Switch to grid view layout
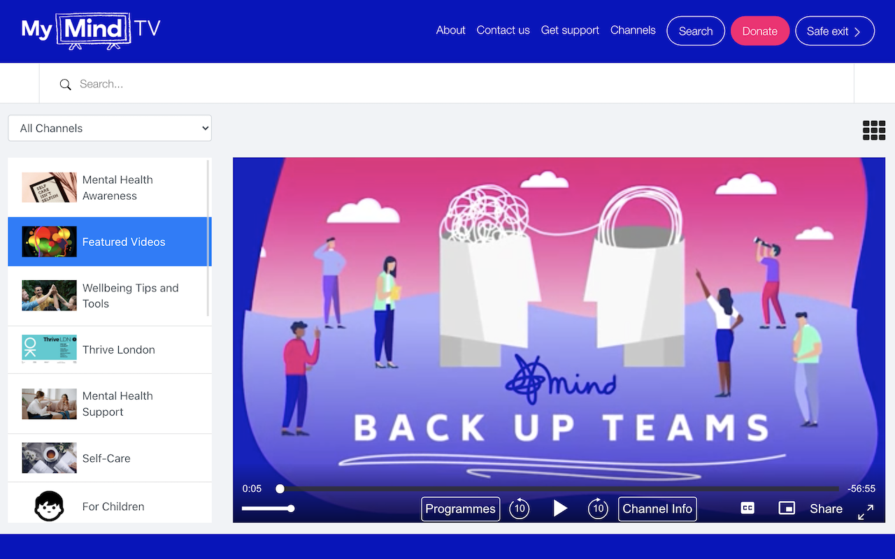Image resolution: width=895 pixels, height=559 pixels. [x=874, y=130]
